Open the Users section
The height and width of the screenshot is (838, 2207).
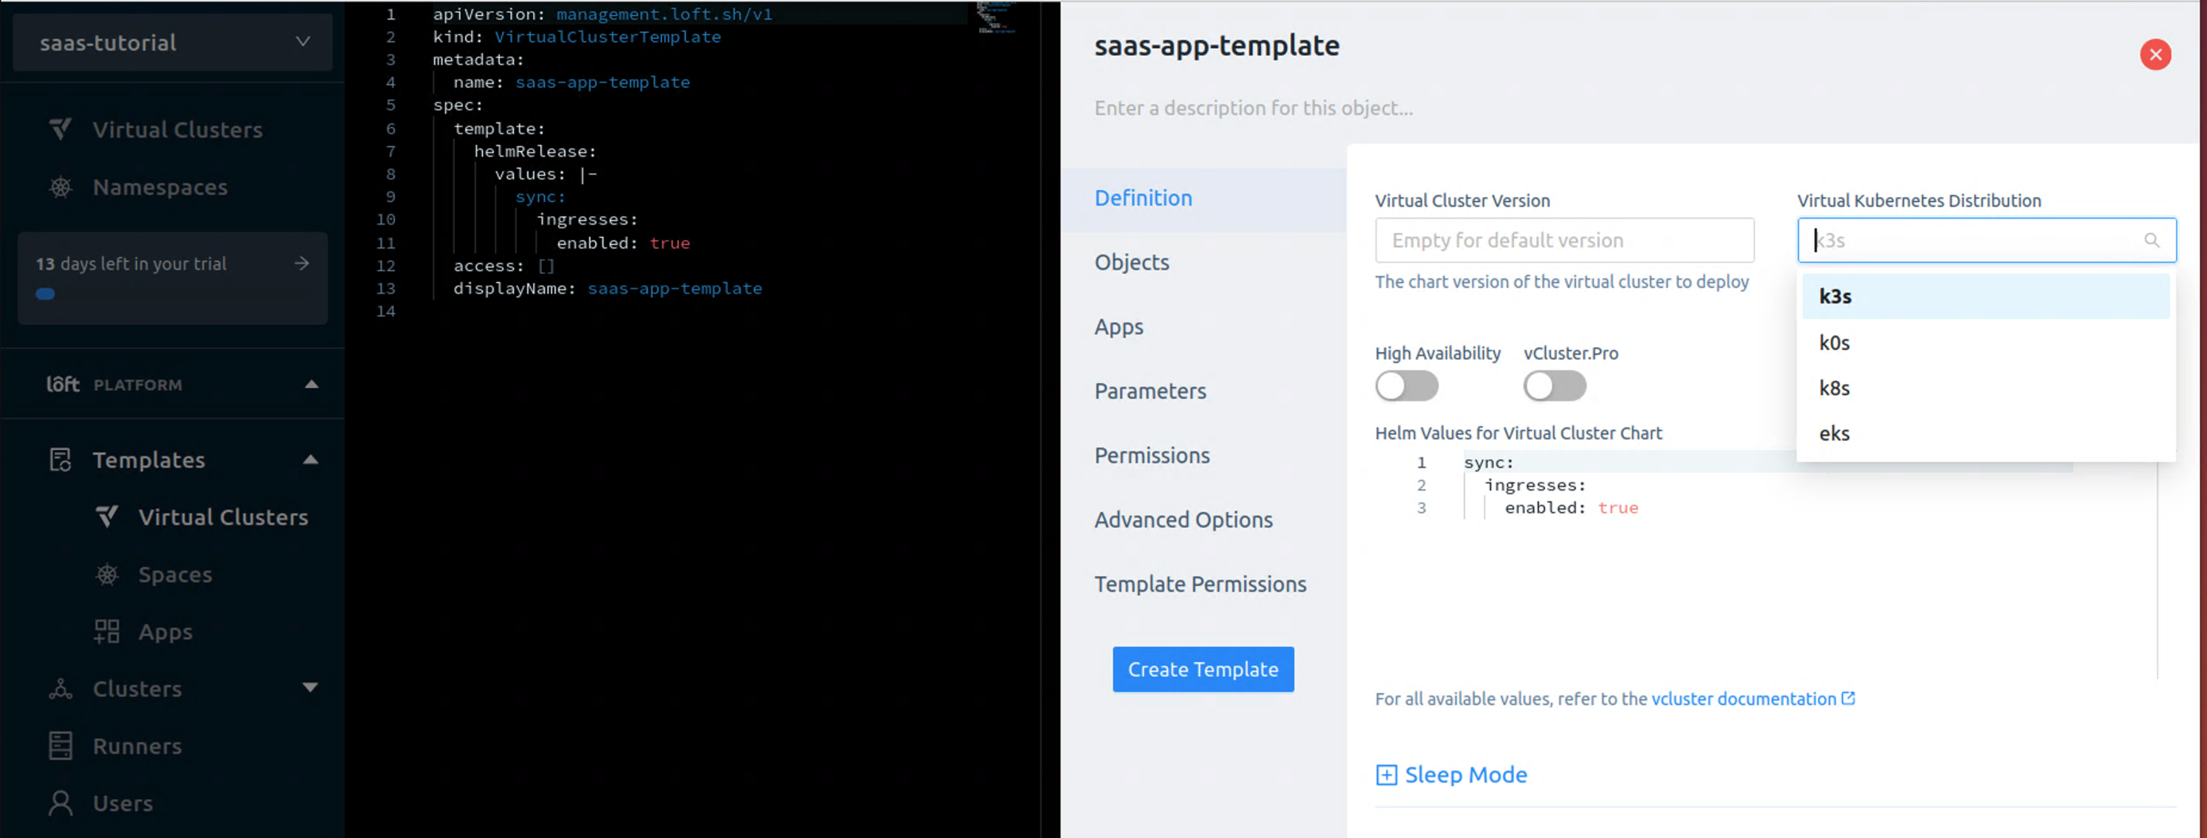point(122,803)
